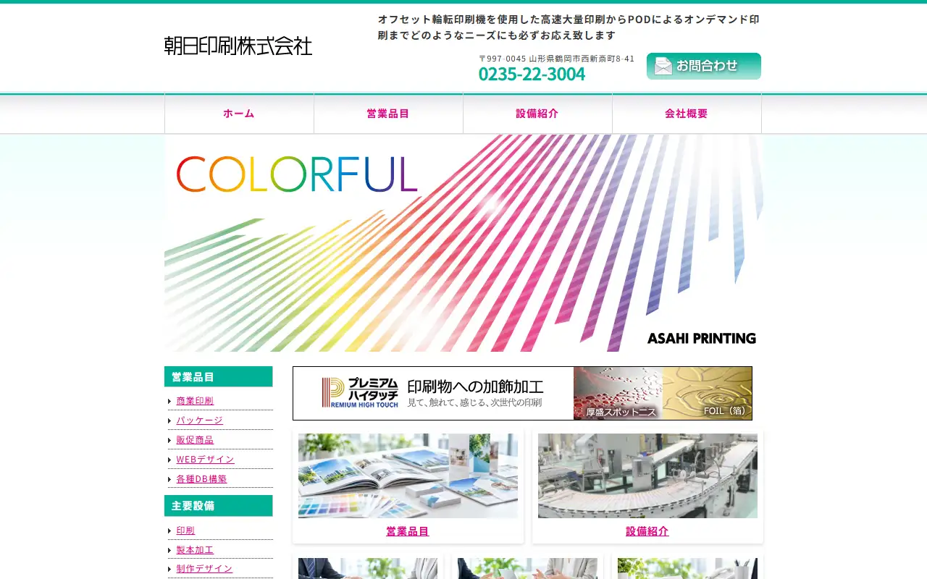The image size is (927, 579).
Task: Click the FOIL（箔） gold sample image
Action: (707, 393)
